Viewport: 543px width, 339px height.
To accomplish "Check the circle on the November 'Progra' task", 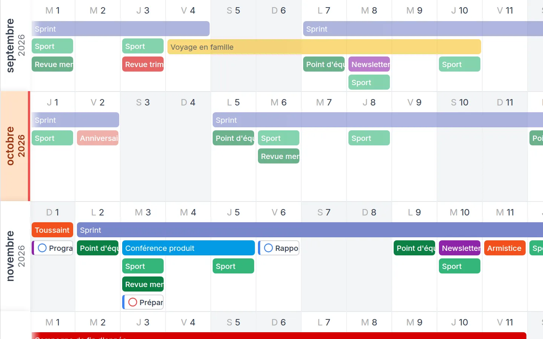I will coord(42,248).
